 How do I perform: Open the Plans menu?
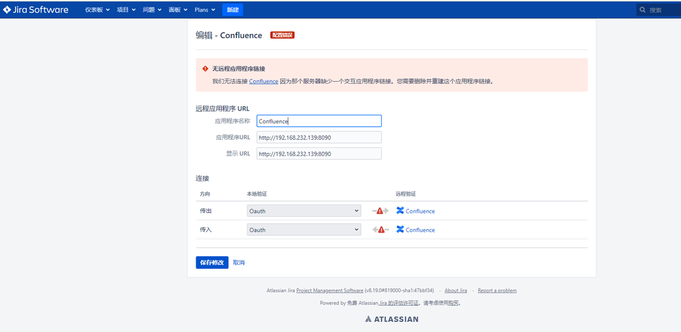205,10
